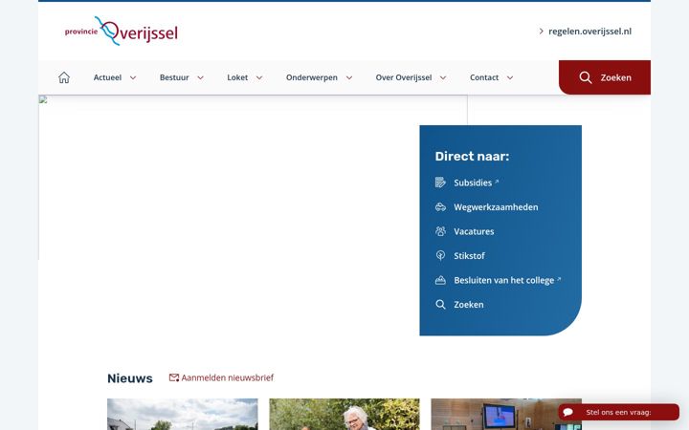Click the home icon in navigation bar
Viewport: 689px width, 430px height.
[x=64, y=77]
